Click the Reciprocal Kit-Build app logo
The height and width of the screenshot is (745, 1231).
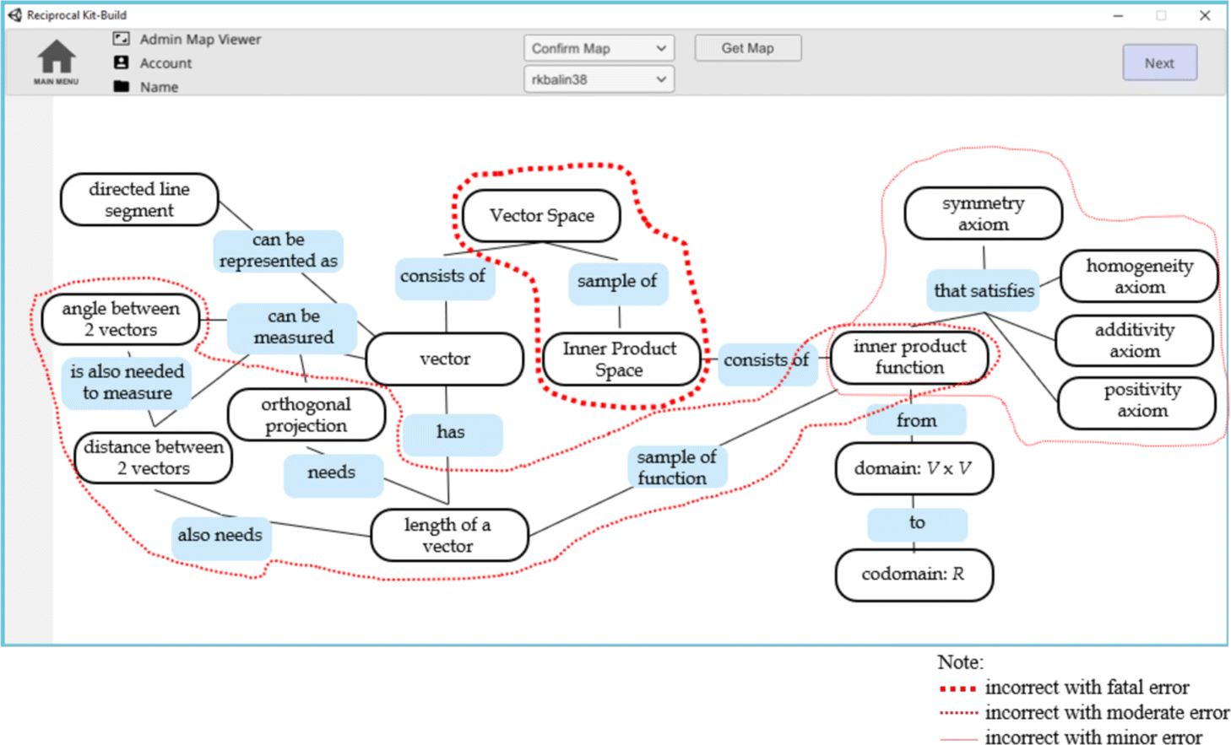click(x=14, y=14)
